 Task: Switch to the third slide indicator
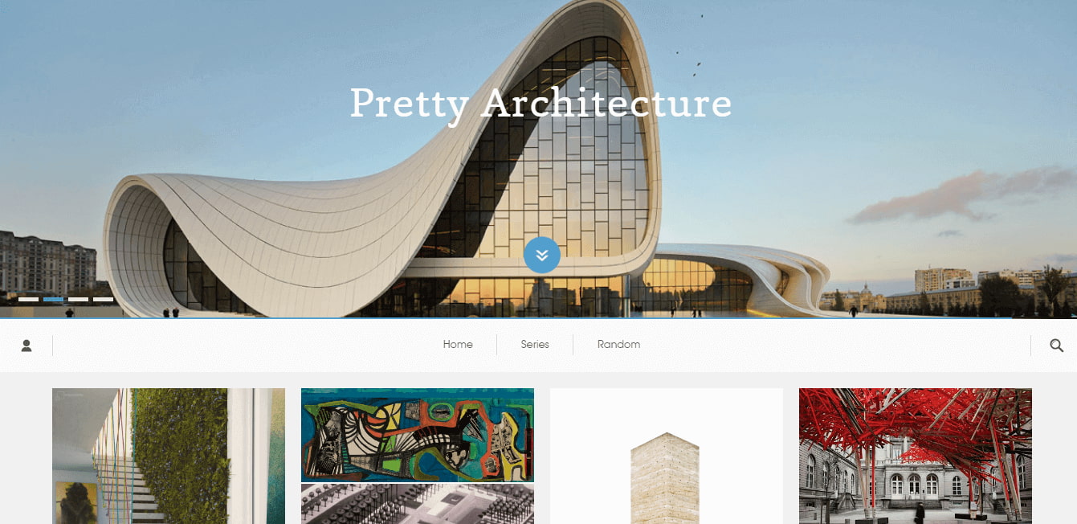(78, 299)
